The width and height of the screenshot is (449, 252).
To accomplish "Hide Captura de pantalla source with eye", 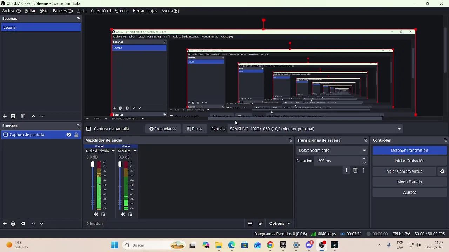I will pos(69,135).
